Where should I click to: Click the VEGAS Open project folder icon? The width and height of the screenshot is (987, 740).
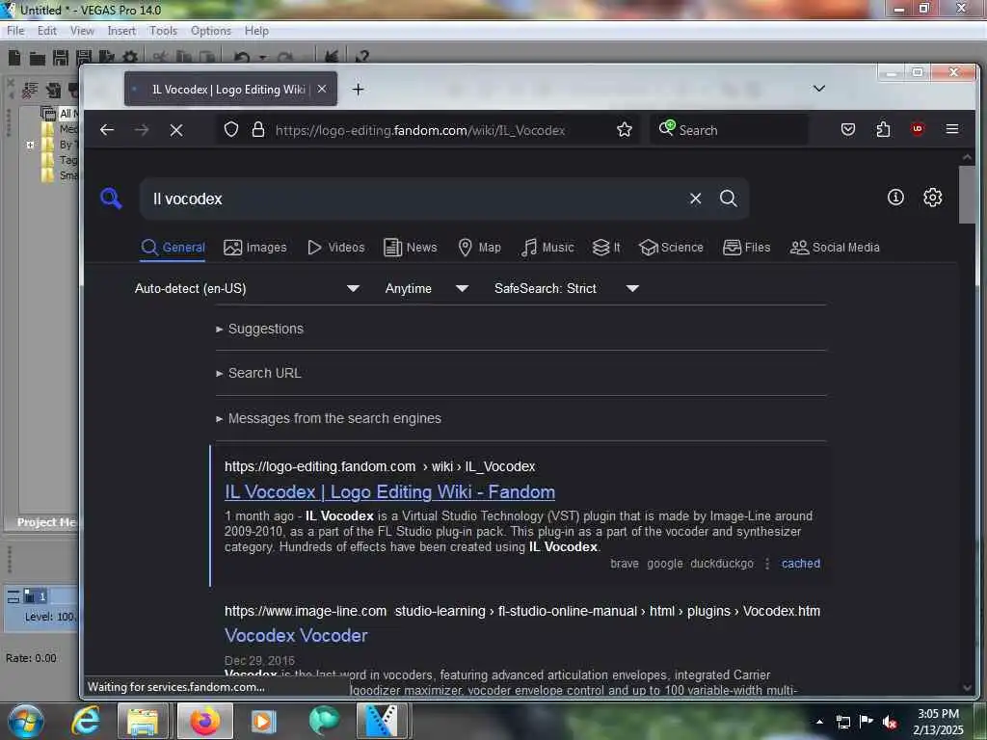click(x=38, y=59)
